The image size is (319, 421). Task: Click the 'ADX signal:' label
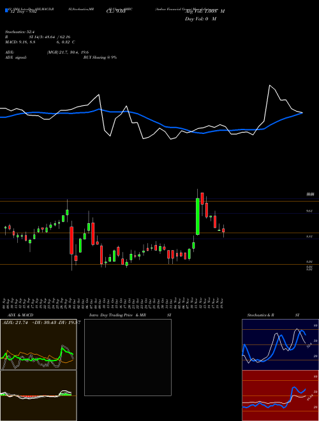[x=16, y=57]
